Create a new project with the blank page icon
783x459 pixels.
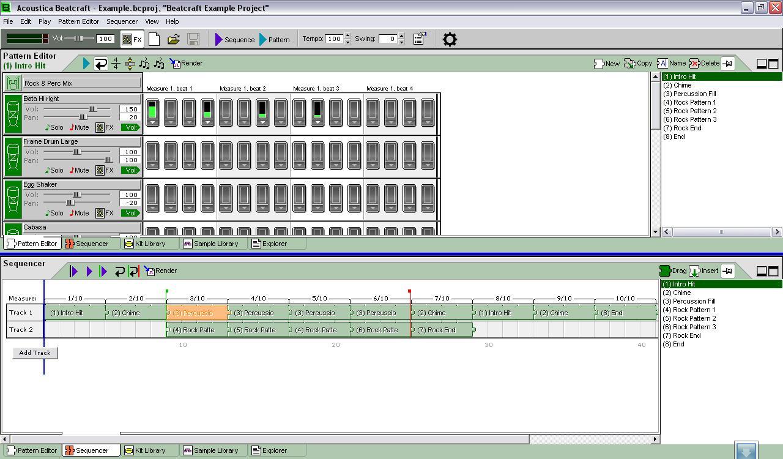[x=154, y=39]
